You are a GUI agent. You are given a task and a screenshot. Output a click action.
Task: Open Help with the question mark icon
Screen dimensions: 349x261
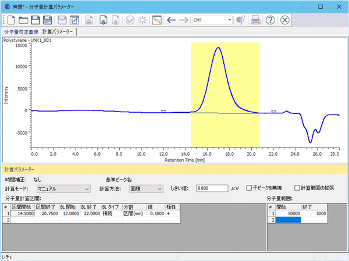(270, 20)
